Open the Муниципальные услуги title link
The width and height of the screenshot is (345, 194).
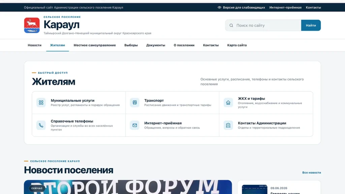point(73,100)
